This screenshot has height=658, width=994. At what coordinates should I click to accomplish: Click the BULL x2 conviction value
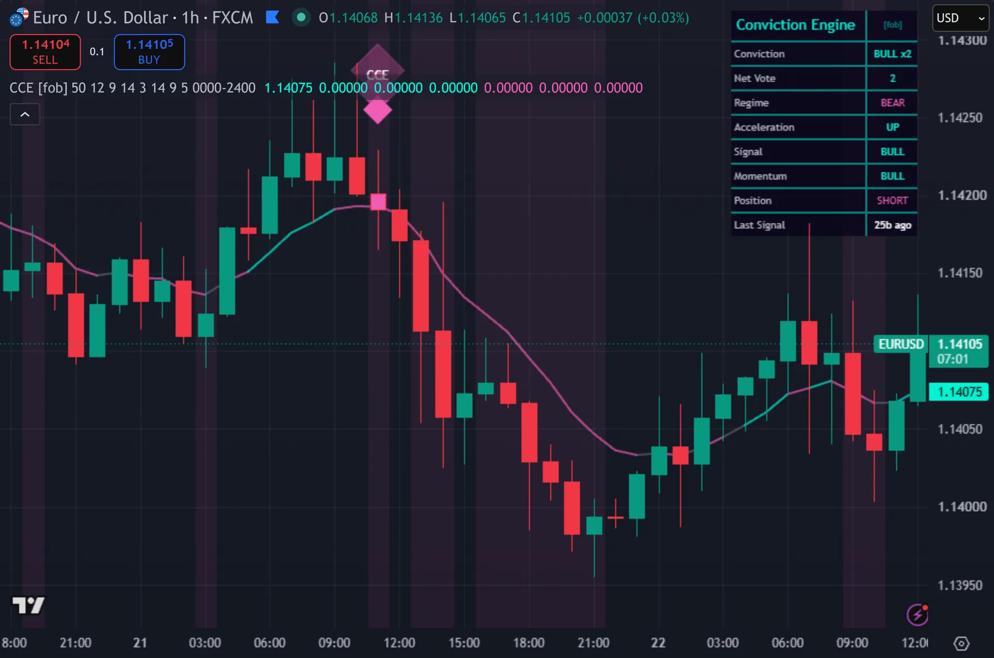point(893,54)
